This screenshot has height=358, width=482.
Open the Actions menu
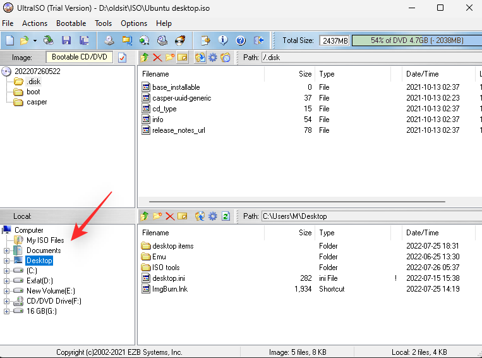click(35, 23)
